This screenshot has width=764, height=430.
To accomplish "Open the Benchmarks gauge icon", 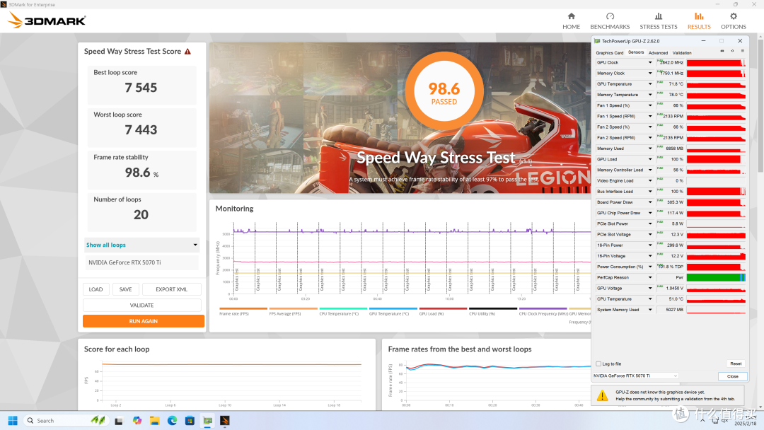I will click(x=610, y=16).
